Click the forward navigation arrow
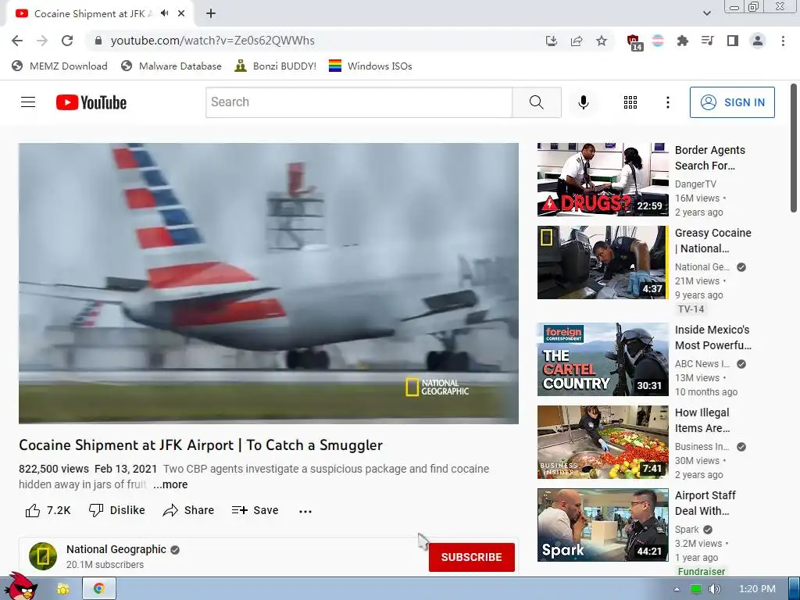Image resolution: width=800 pixels, height=600 pixels. tap(42, 41)
